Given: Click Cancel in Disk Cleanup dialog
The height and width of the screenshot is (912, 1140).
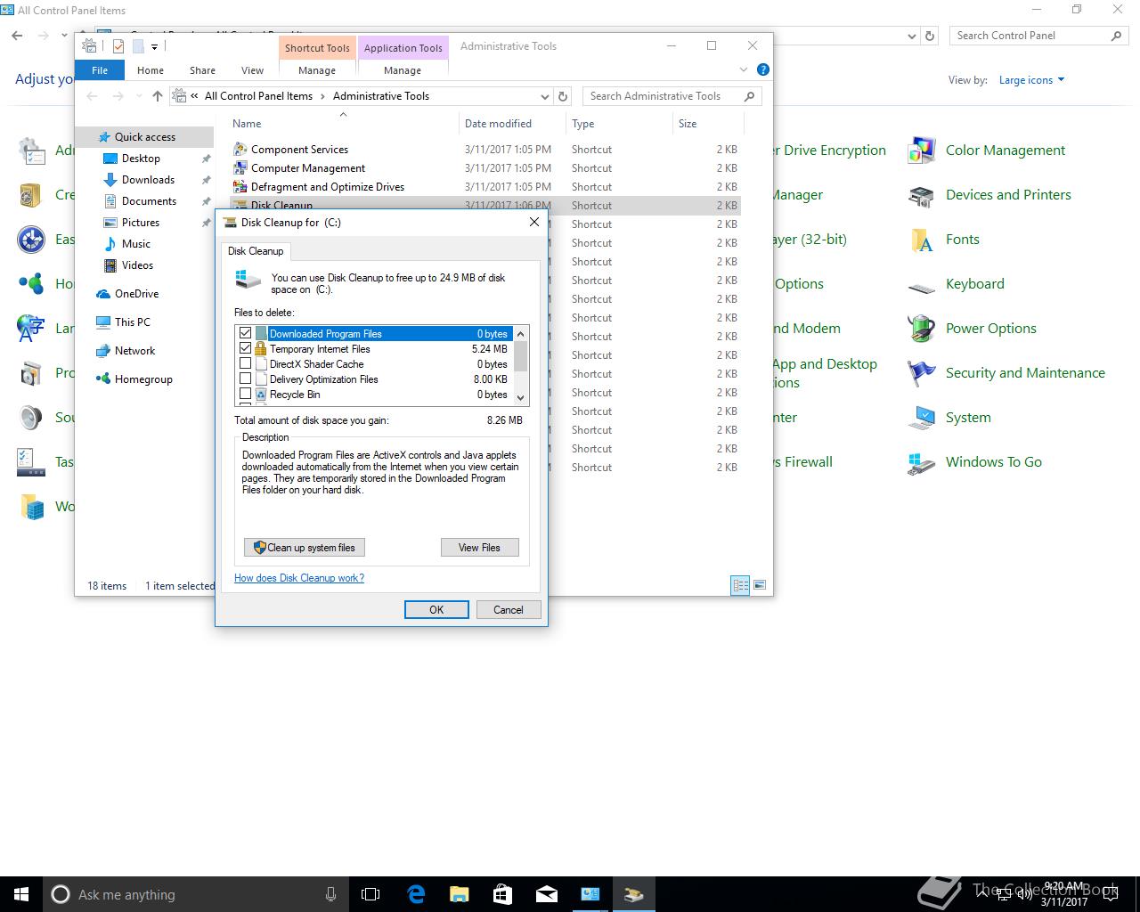Looking at the screenshot, I should pyautogui.click(x=509, y=610).
